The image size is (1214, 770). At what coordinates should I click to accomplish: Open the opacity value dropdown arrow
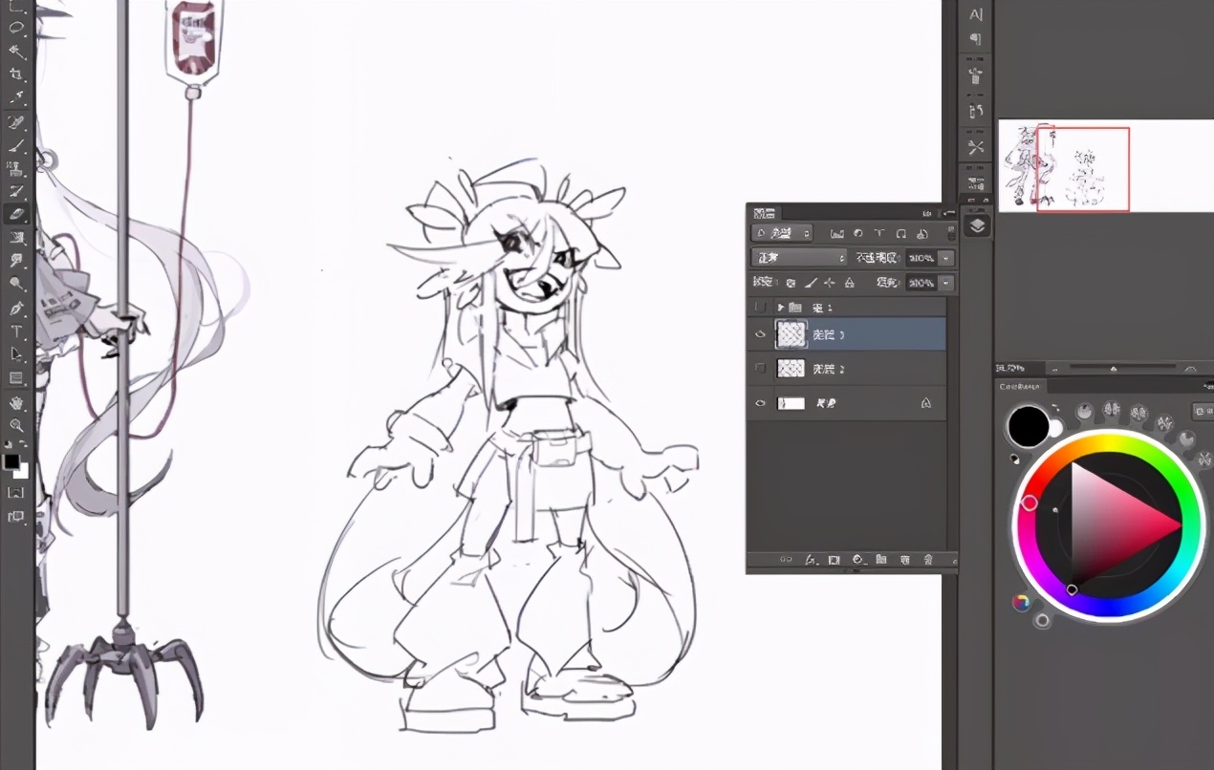pyautogui.click(x=946, y=258)
